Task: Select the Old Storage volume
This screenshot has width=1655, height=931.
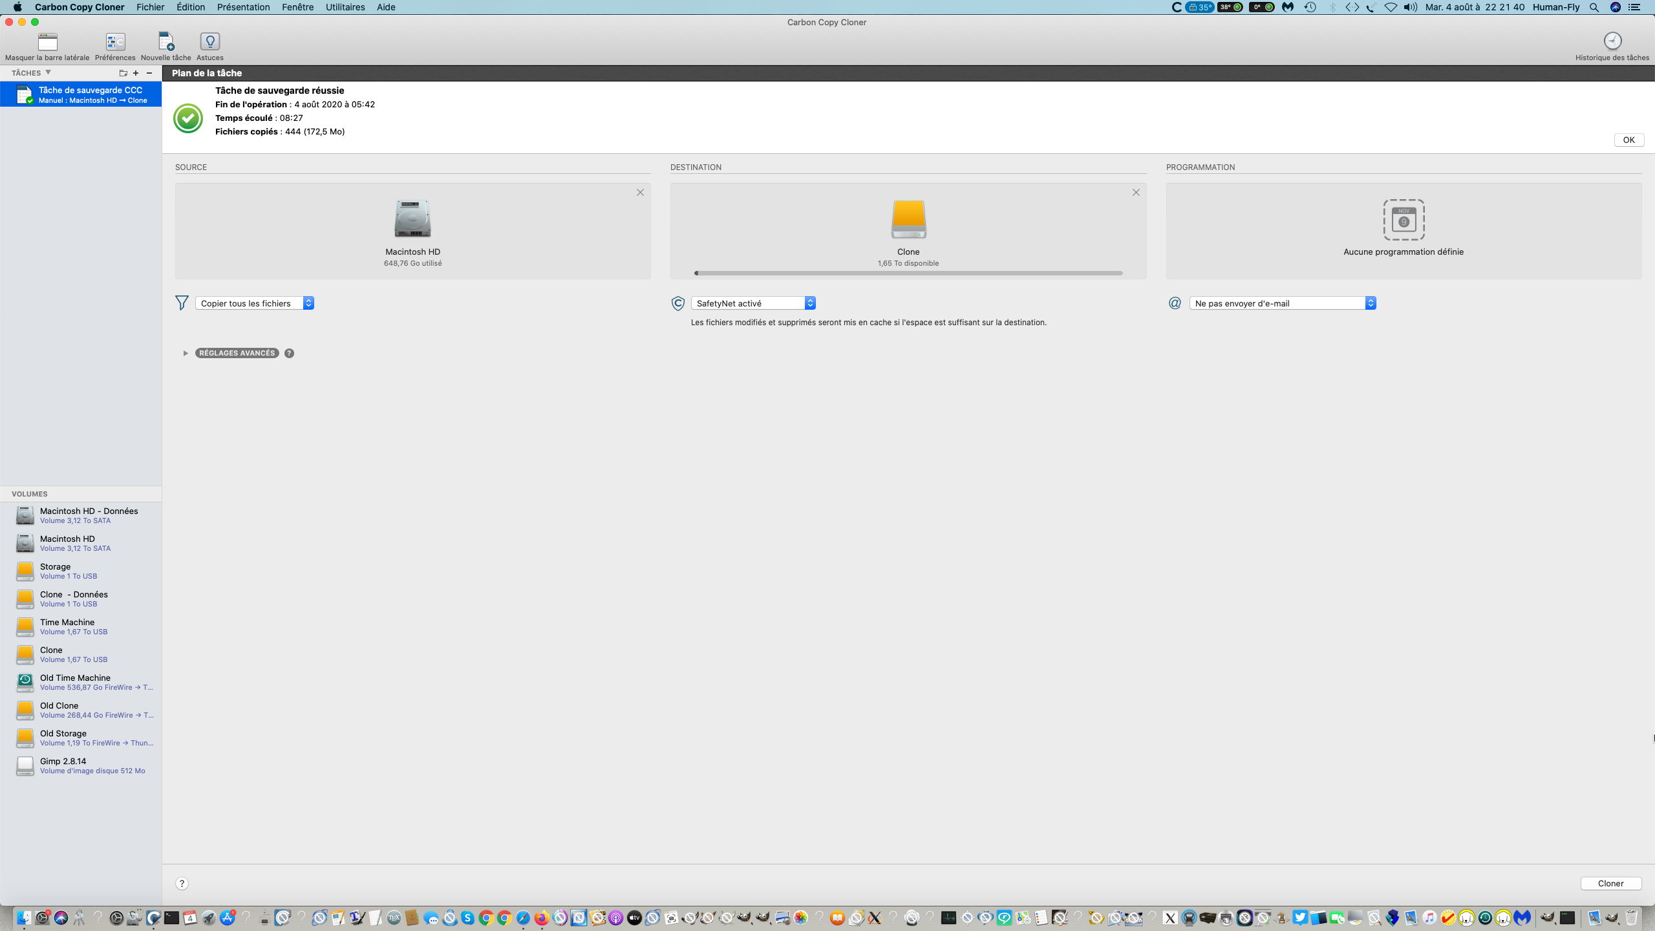Action: 81,738
